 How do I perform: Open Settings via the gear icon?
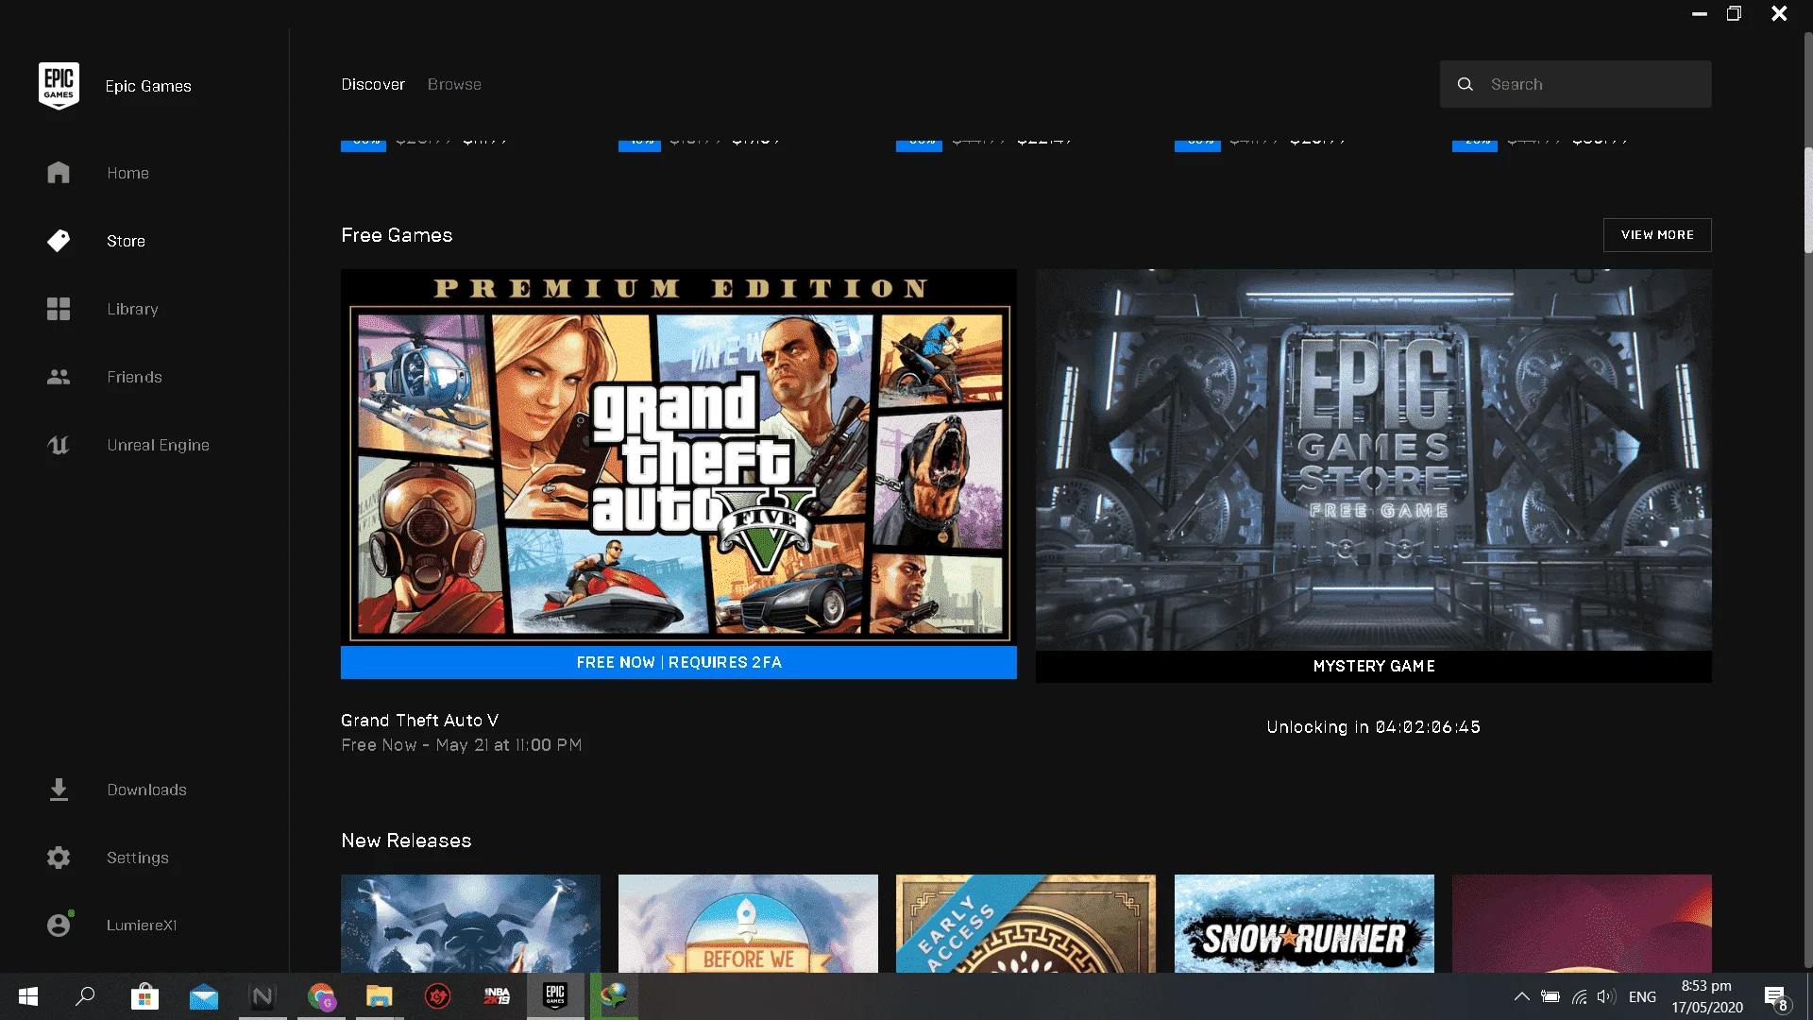(59, 858)
